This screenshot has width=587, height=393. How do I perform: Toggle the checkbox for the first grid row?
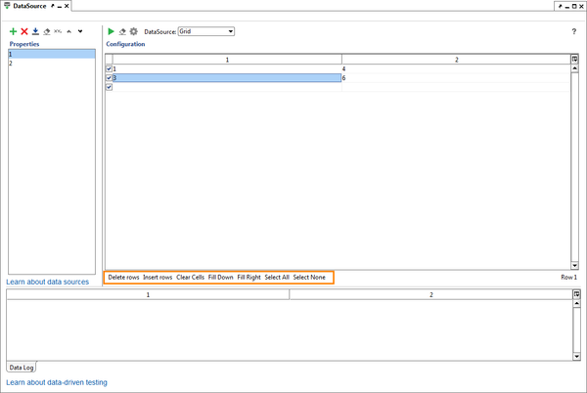pos(109,68)
